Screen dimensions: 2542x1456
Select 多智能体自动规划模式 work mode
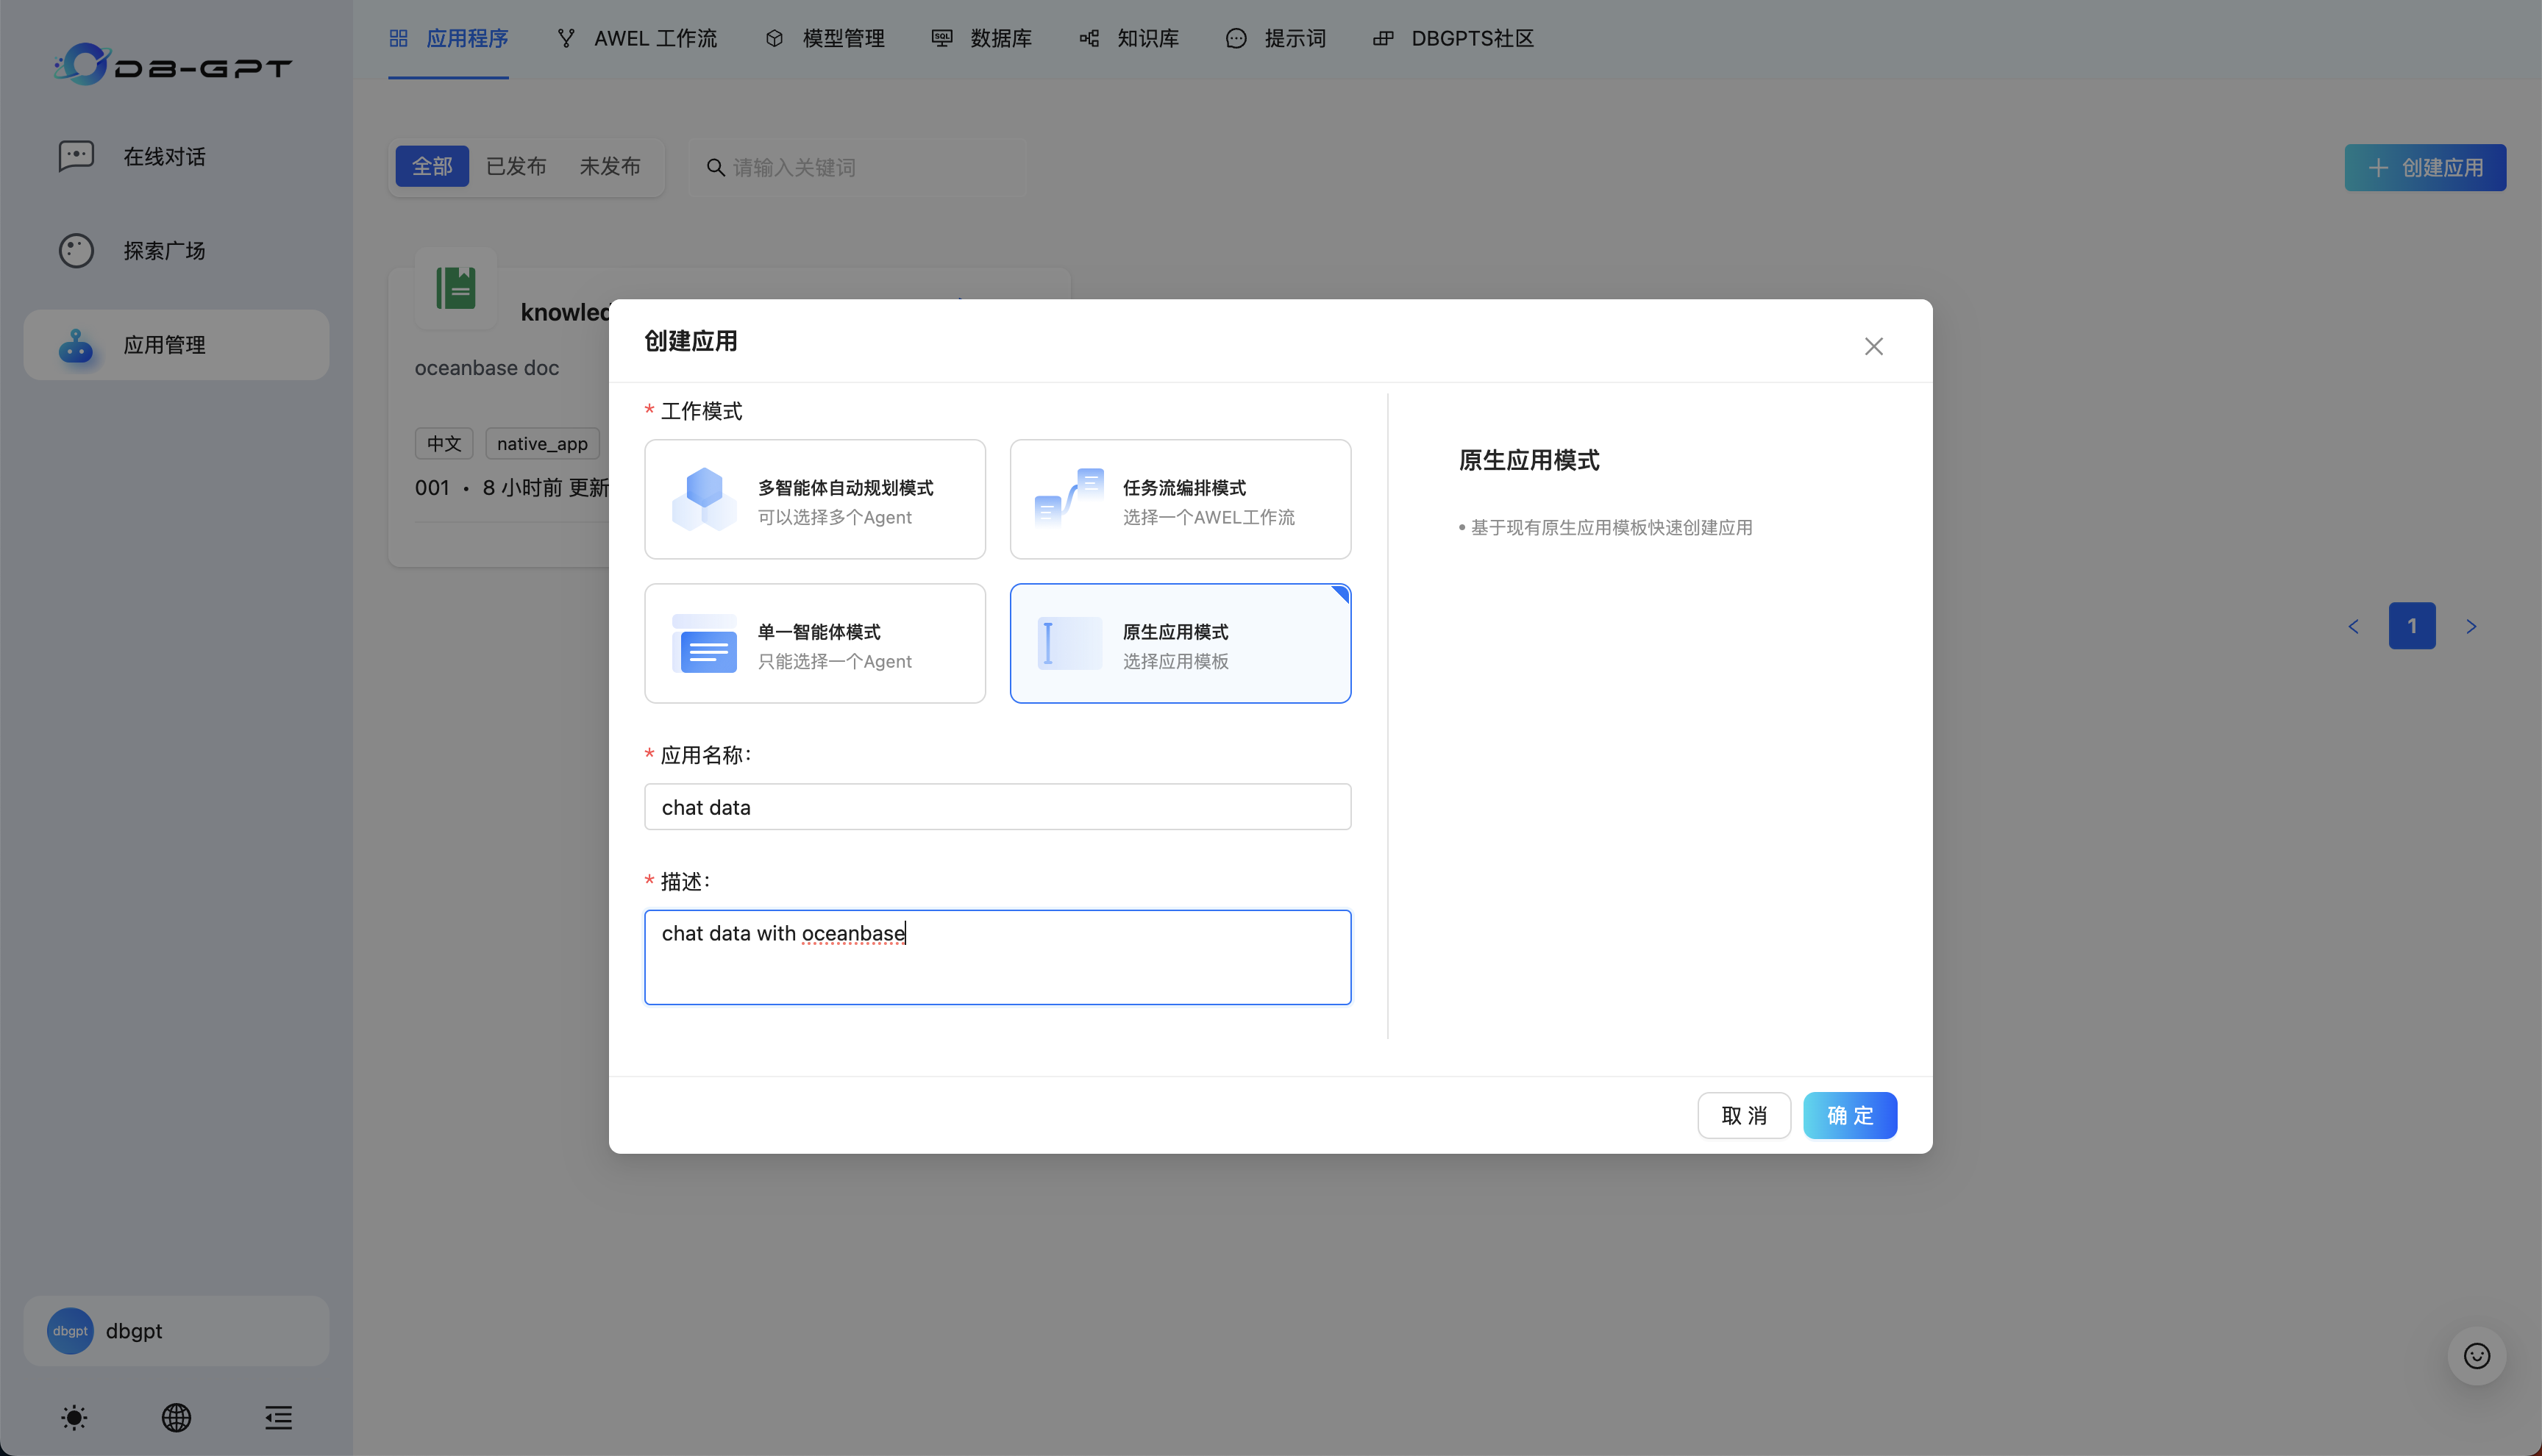(814, 499)
